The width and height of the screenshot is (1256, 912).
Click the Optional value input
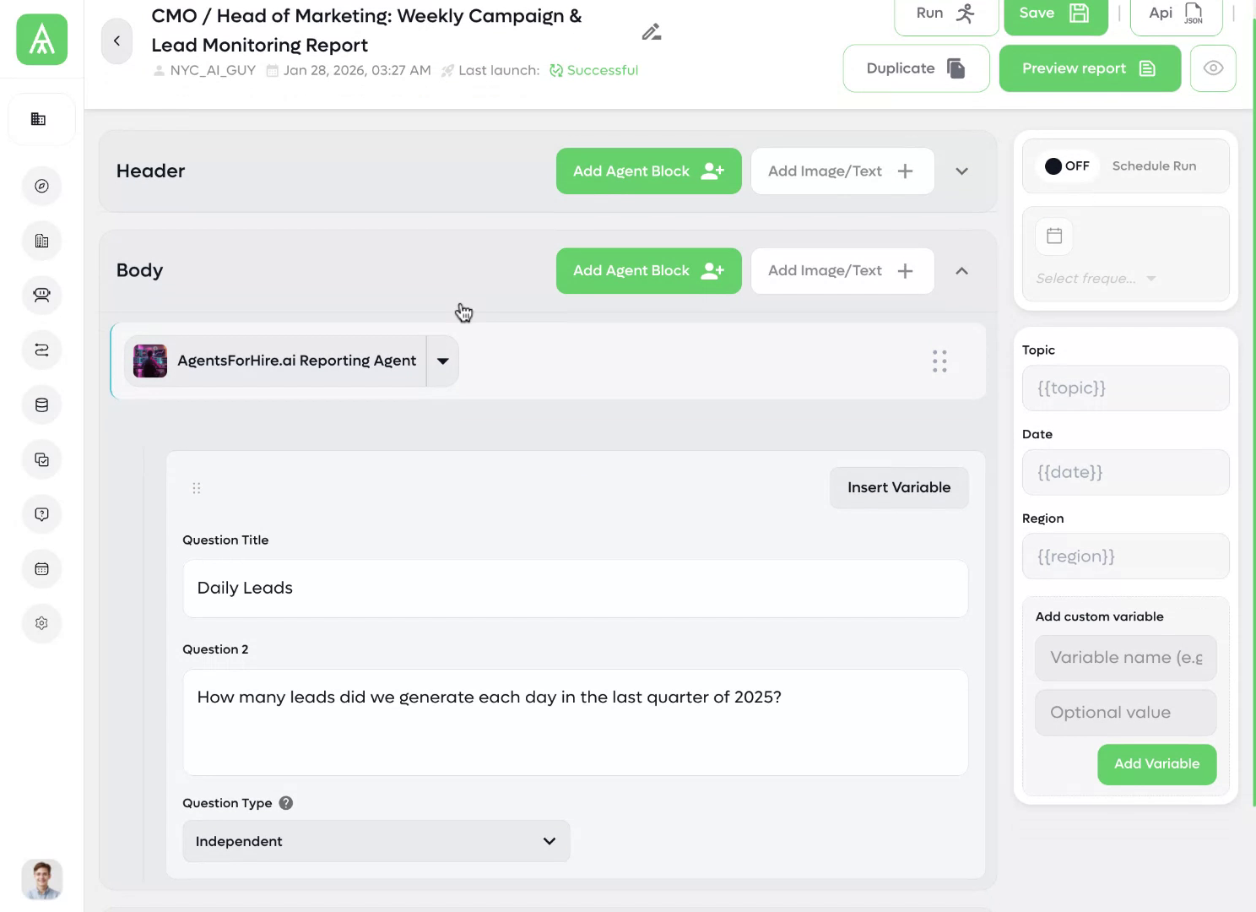point(1125,713)
